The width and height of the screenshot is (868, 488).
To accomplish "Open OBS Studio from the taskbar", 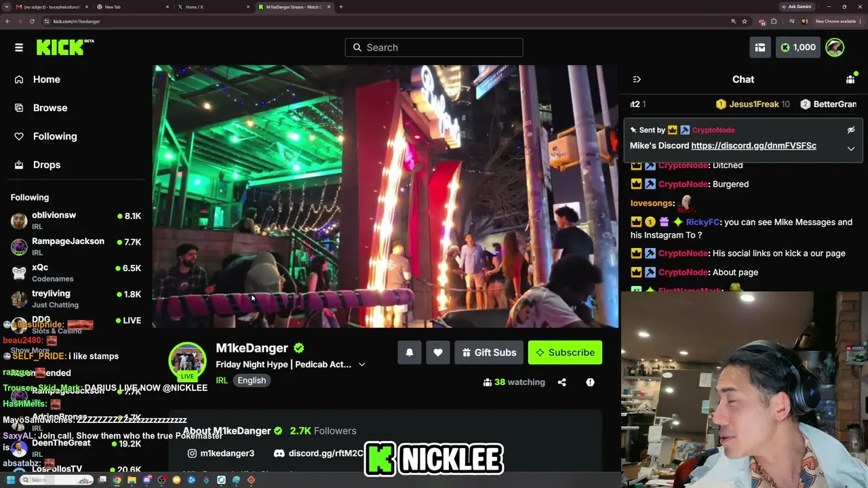I will 162,480.
